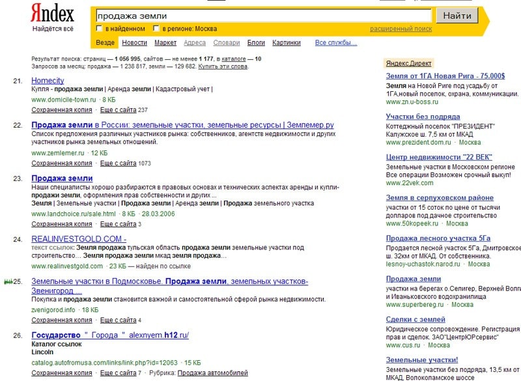This screenshot has height=381, width=521.
Task: Click 'Еще с сайта' for catalog.autofromusa.com
Action: [x=118, y=373]
